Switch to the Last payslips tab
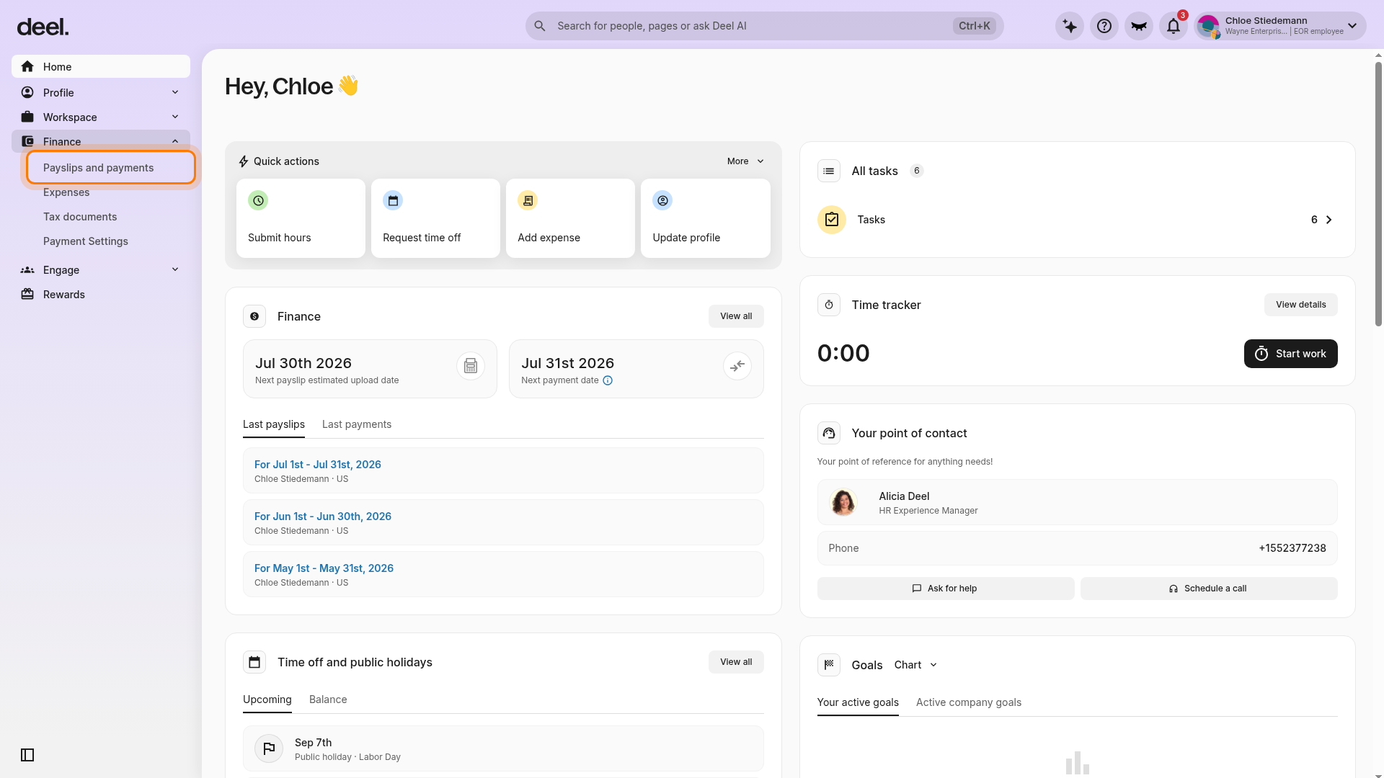Image resolution: width=1384 pixels, height=778 pixels. (274, 424)
